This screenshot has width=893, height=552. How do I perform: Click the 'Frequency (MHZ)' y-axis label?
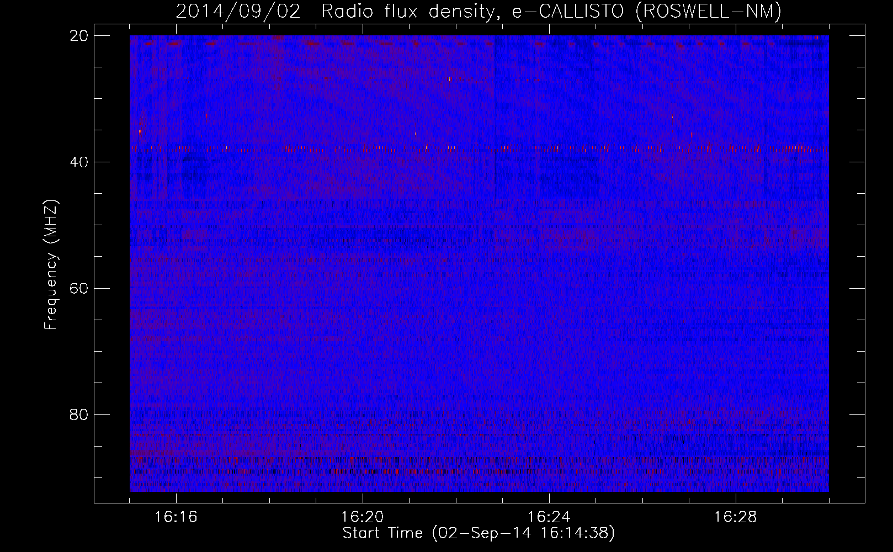51,265
